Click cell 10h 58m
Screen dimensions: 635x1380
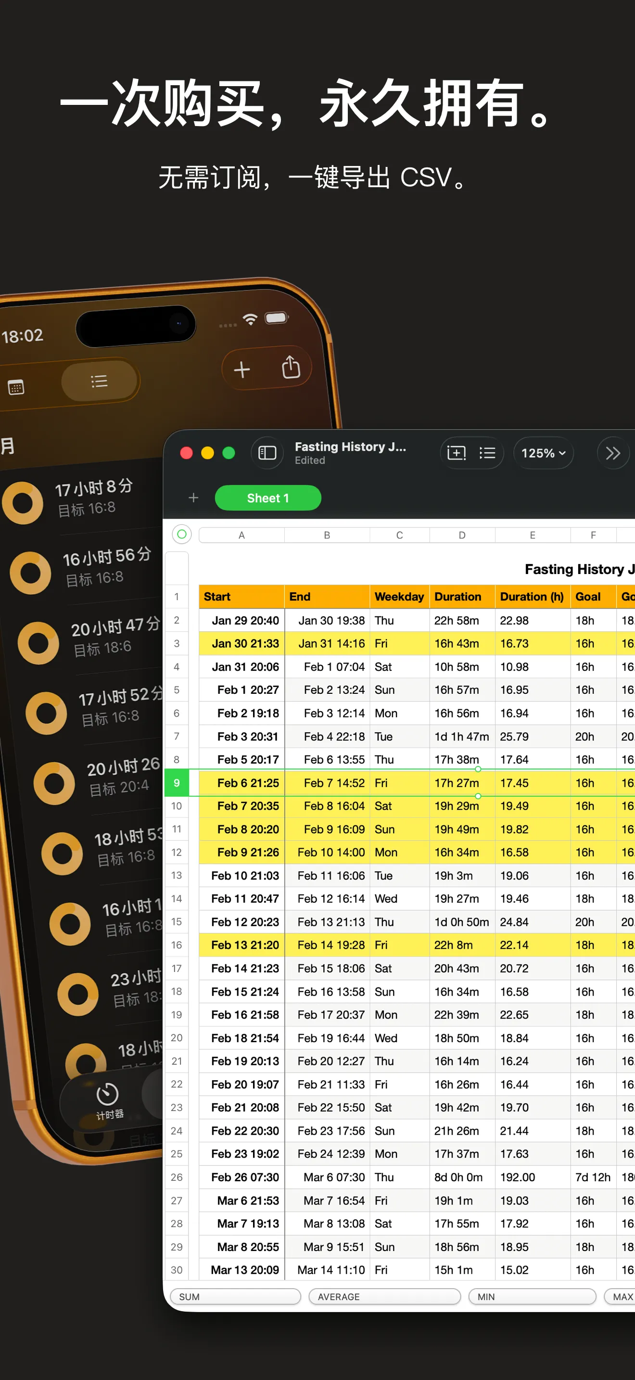point(462,667)
